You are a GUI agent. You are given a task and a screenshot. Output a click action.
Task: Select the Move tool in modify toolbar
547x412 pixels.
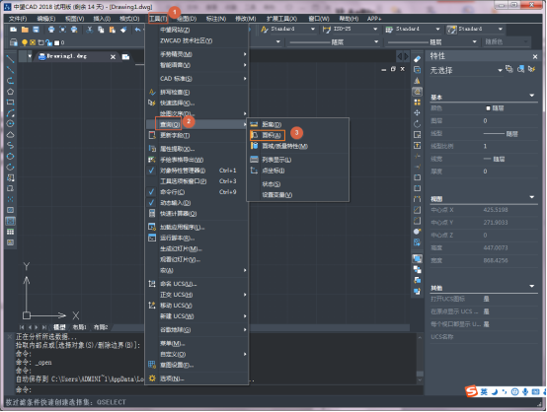pyautogui.click(x=418, y=113)
